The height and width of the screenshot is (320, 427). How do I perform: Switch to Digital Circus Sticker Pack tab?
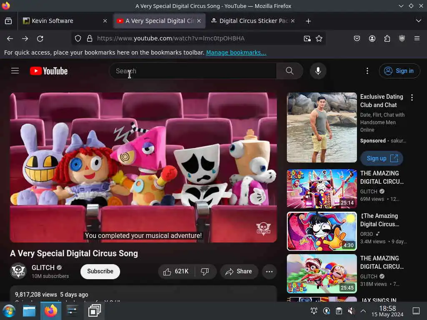click(x=253, y=21)
